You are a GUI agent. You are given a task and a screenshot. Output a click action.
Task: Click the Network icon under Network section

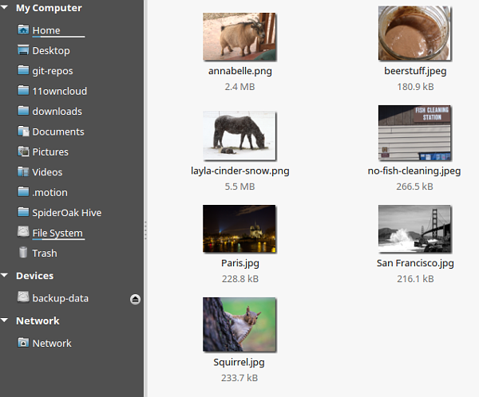(x=23, y=343)
